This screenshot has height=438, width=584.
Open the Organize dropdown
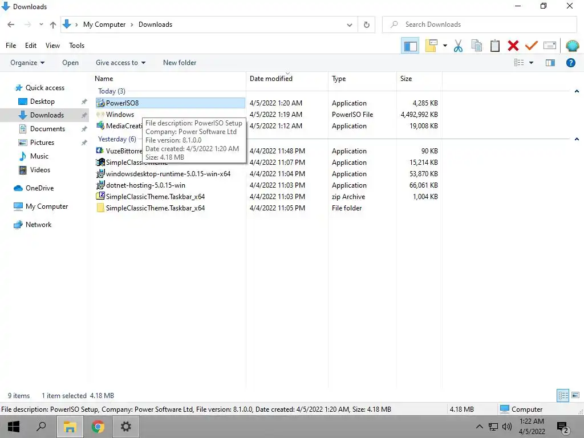coord(27,63)
